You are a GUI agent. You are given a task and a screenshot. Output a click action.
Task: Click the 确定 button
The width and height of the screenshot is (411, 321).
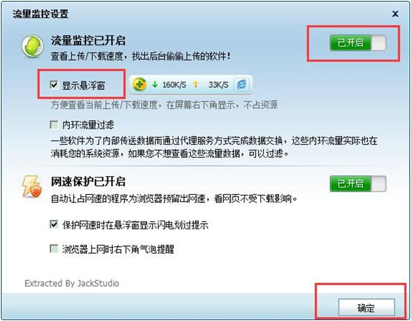point(367,307)
